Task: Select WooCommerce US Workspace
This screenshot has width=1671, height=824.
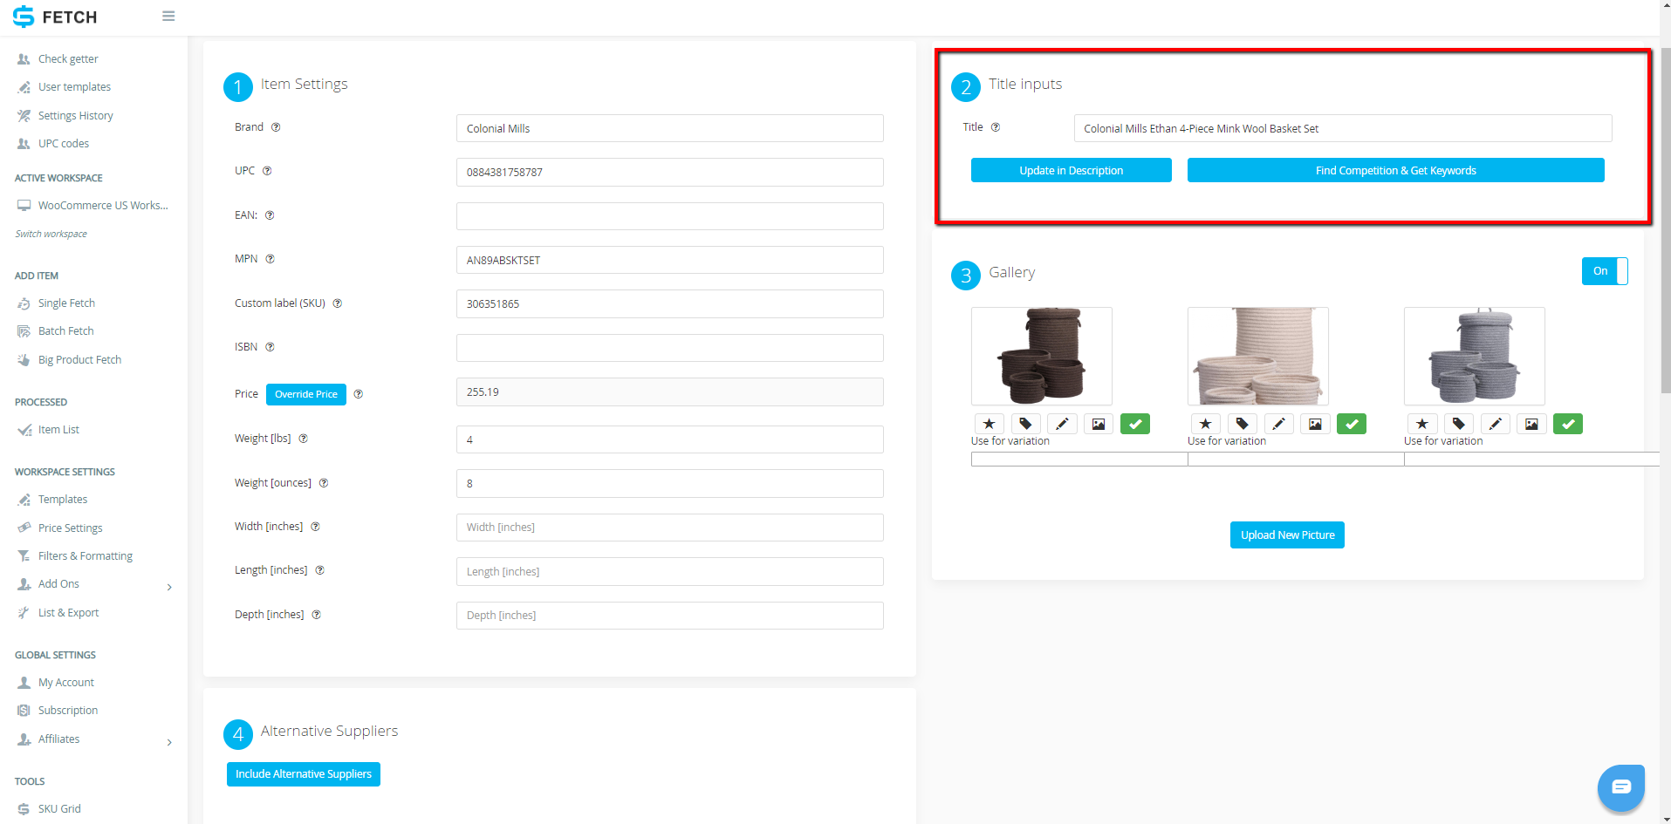Action: [103, 206]
